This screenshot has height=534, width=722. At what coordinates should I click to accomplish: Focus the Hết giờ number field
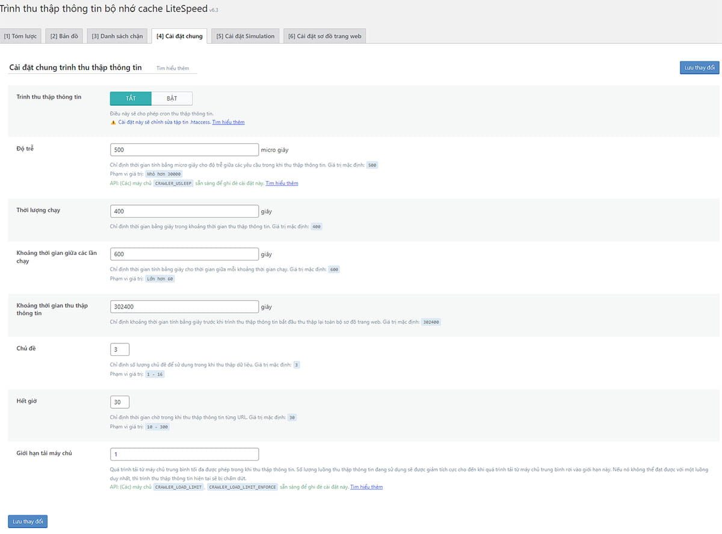click(x=120, y=402)
